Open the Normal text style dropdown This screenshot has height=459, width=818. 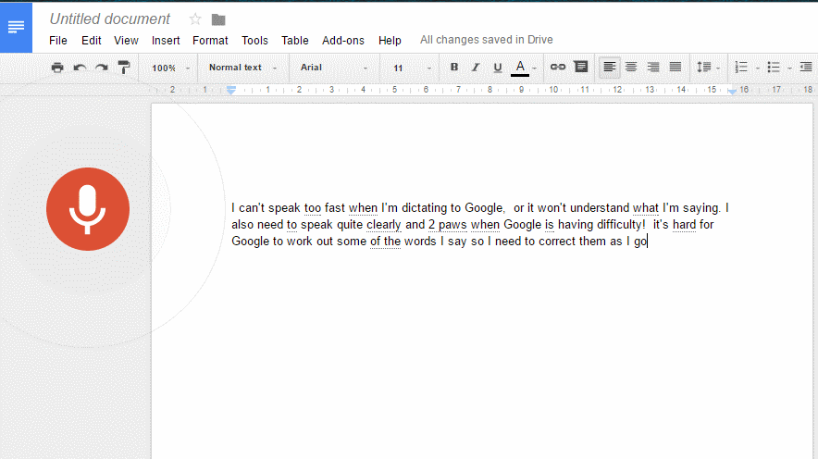click(242, 68)
